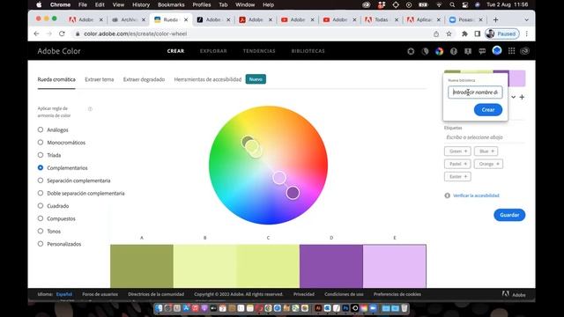
Task: Select the Tríada harmony rule
Action: pyautogui.click(x=41, y=155)
